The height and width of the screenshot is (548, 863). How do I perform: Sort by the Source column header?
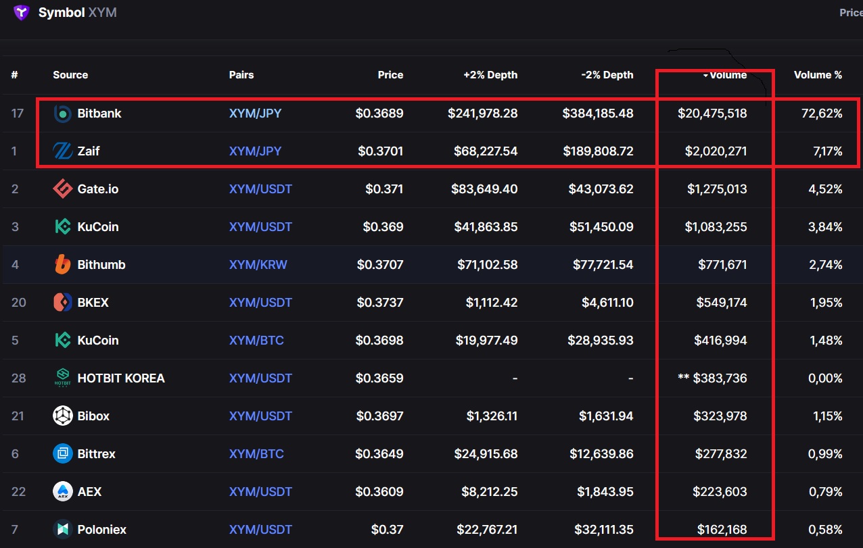point(70,75)
